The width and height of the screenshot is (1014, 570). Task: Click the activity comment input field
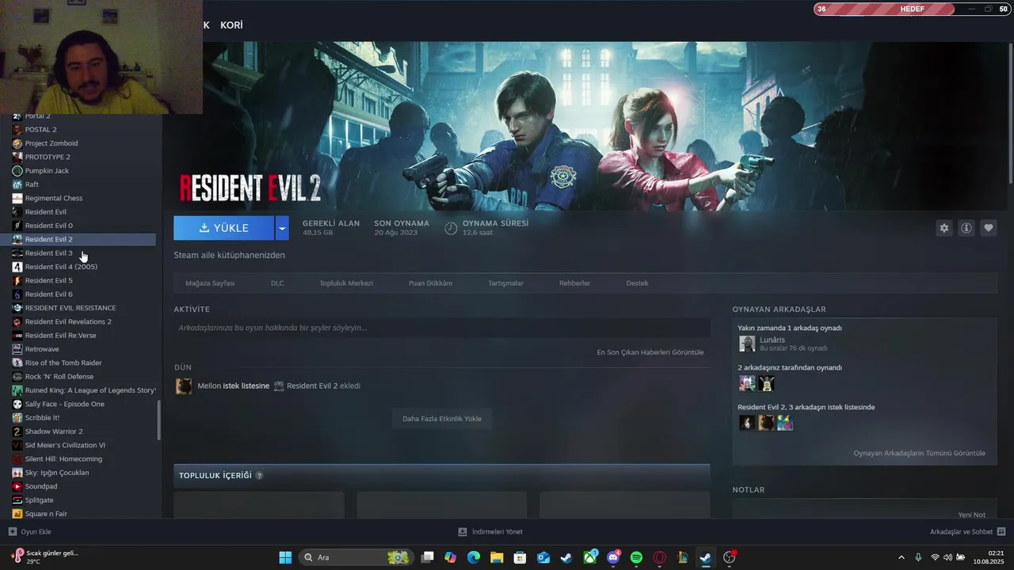point(442,328)
